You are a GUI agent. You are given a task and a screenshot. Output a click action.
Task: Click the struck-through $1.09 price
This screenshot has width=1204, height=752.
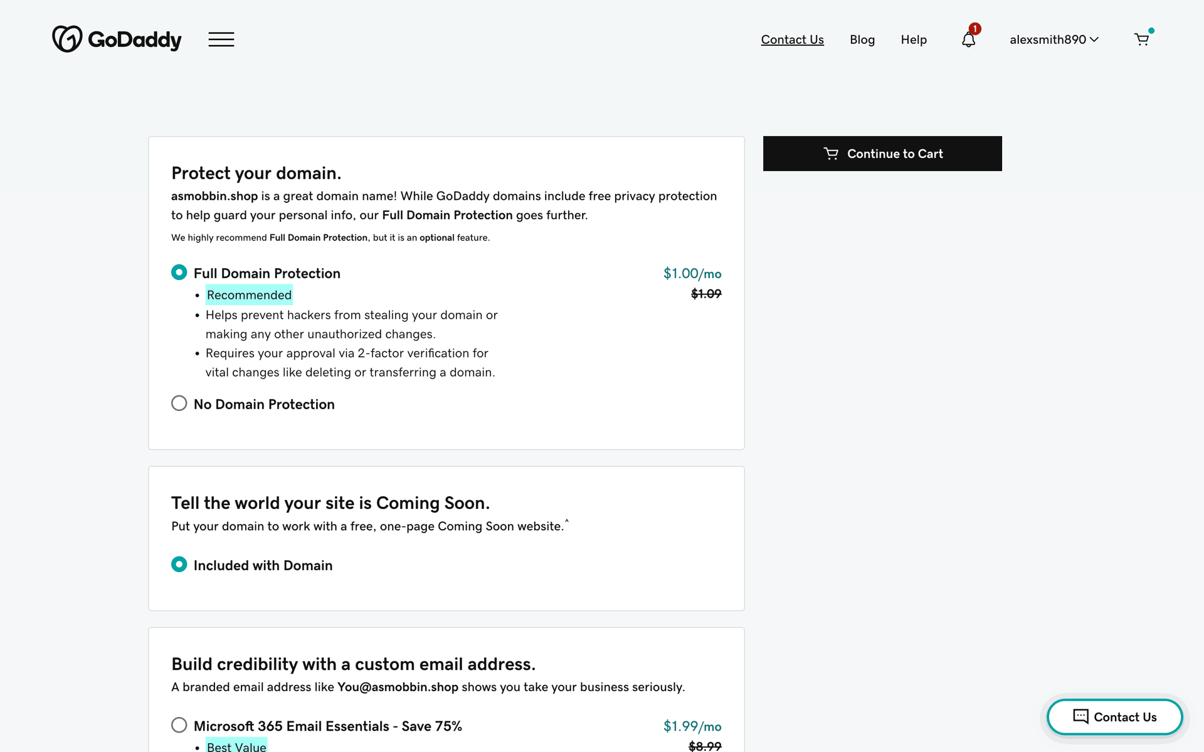pos(706,294)
